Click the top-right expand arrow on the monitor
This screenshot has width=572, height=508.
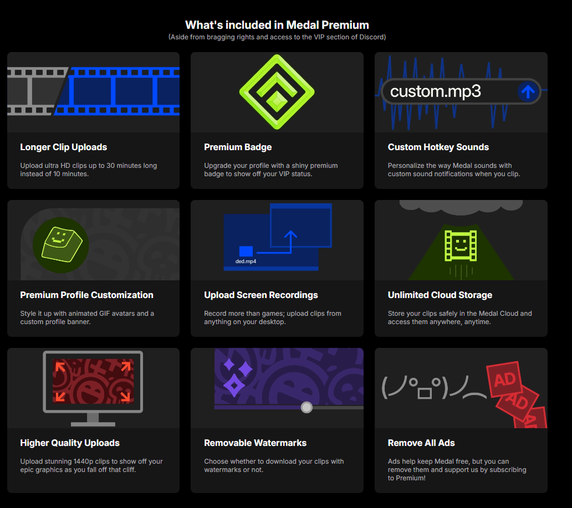pyautogui.click(x=125, y=366)
